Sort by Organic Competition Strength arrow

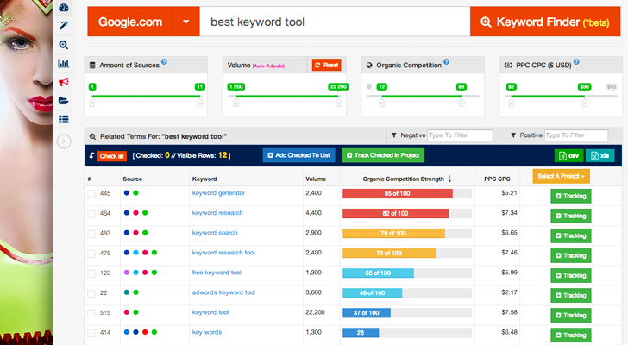(449, 179)
